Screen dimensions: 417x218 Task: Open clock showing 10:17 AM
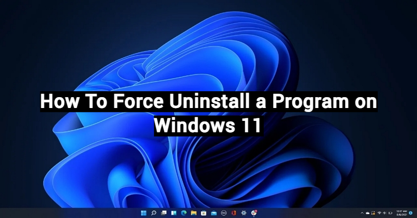point(402,213)
